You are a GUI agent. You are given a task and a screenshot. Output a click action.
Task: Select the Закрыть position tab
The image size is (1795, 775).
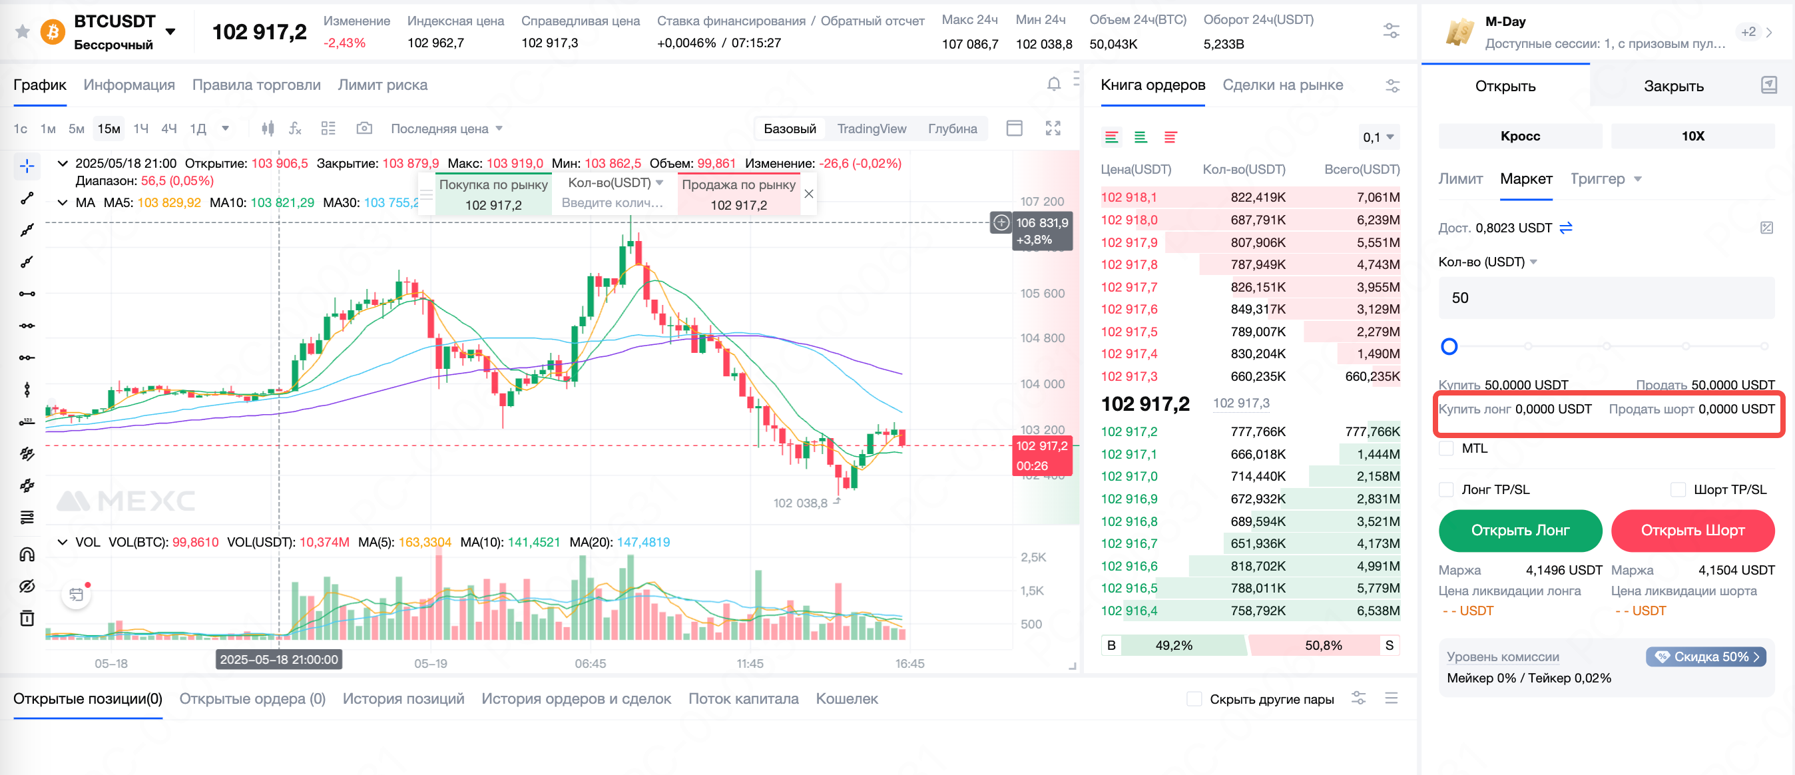click(1673, 86)
